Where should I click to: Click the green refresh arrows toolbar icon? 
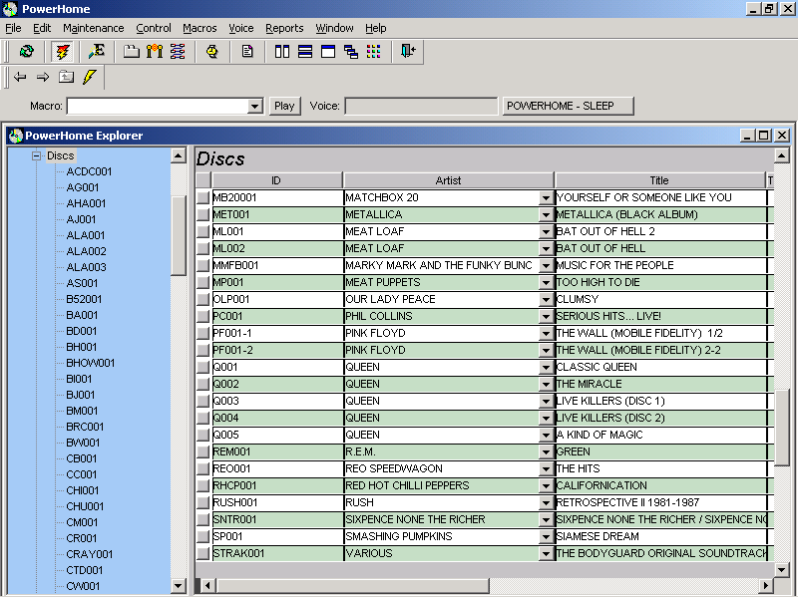click(27, 51)
